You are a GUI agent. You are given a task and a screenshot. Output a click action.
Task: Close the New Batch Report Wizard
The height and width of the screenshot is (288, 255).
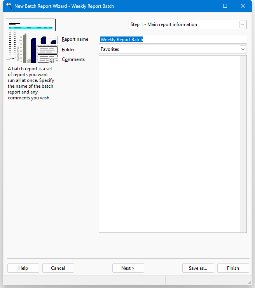click(x=243, y=6)
